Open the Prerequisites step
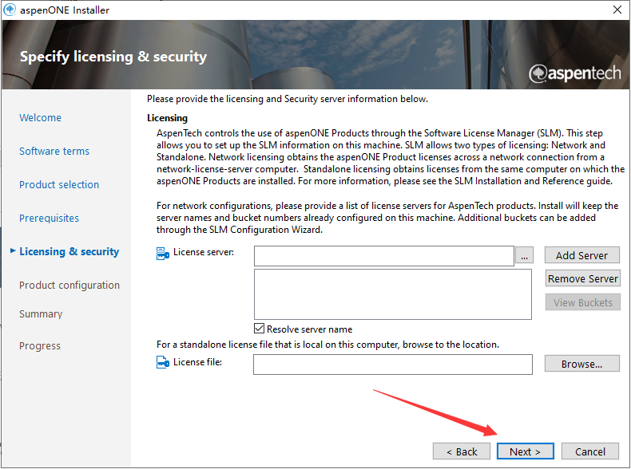The image size is (631, 469). pos(49,219)
